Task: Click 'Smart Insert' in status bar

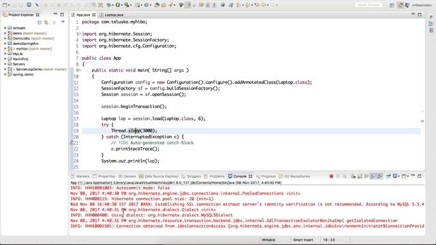Action: tap(302, 240)
